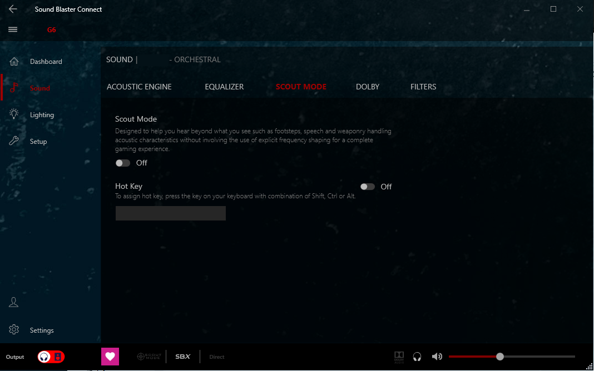Click the Sound Blaster Connect title
This screenshot has height=371, width=594.
point(68,9)
